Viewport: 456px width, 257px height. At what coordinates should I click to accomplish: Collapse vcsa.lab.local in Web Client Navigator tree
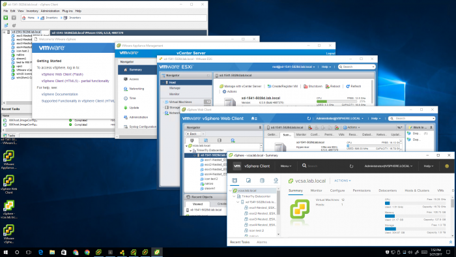(x=187, y=145)
